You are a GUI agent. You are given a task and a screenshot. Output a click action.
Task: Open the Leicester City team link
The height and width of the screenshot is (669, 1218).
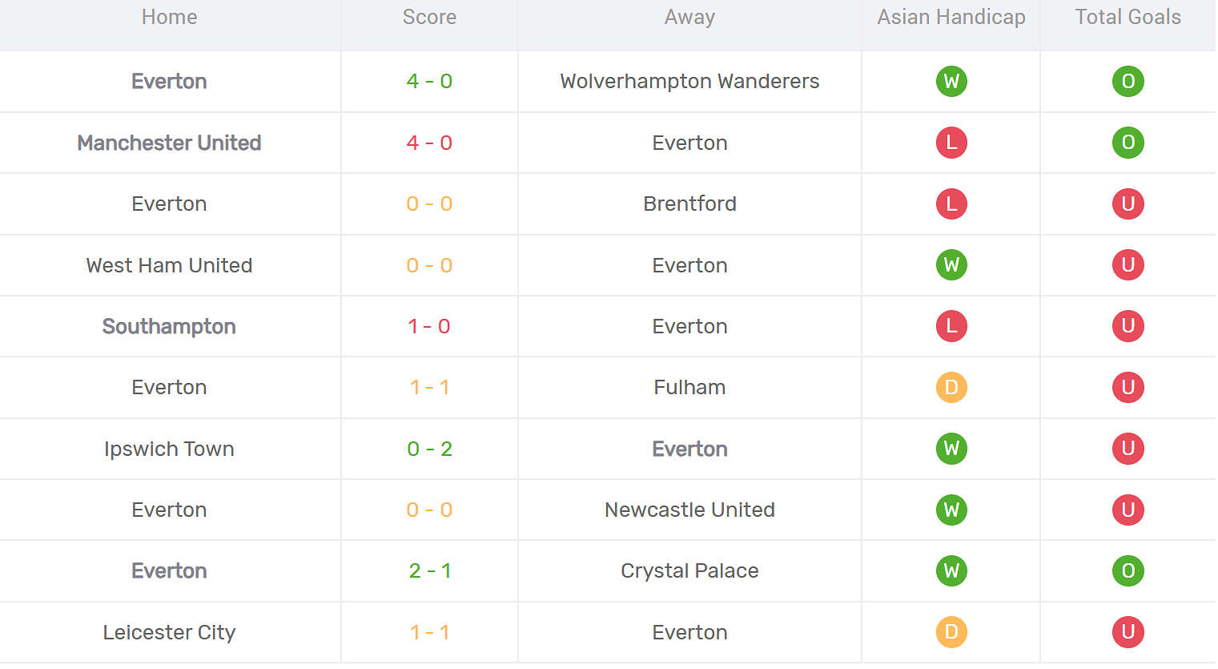click(x=169, y=632)
